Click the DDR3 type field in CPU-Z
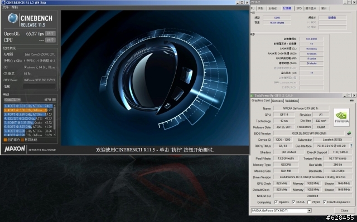The width and height of the screenshot is (357, 222). click(x=277, y=18)
